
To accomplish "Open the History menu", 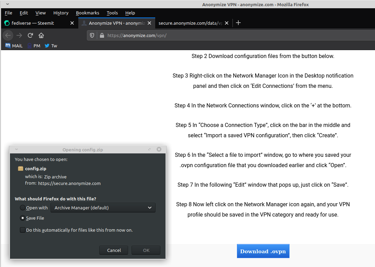I will point(61,13).
